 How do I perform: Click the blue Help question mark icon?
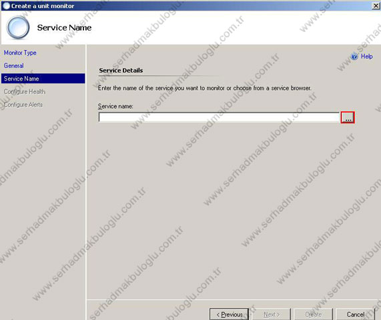pyautogui.click(x=354, y=56)
